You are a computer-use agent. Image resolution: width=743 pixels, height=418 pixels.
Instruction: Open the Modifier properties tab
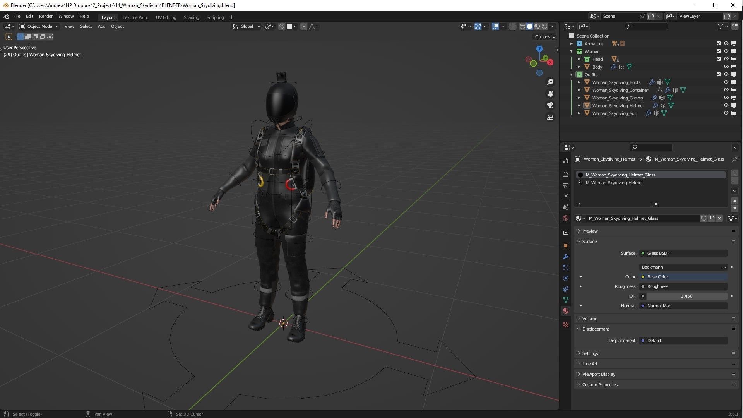tap(566, 257)
